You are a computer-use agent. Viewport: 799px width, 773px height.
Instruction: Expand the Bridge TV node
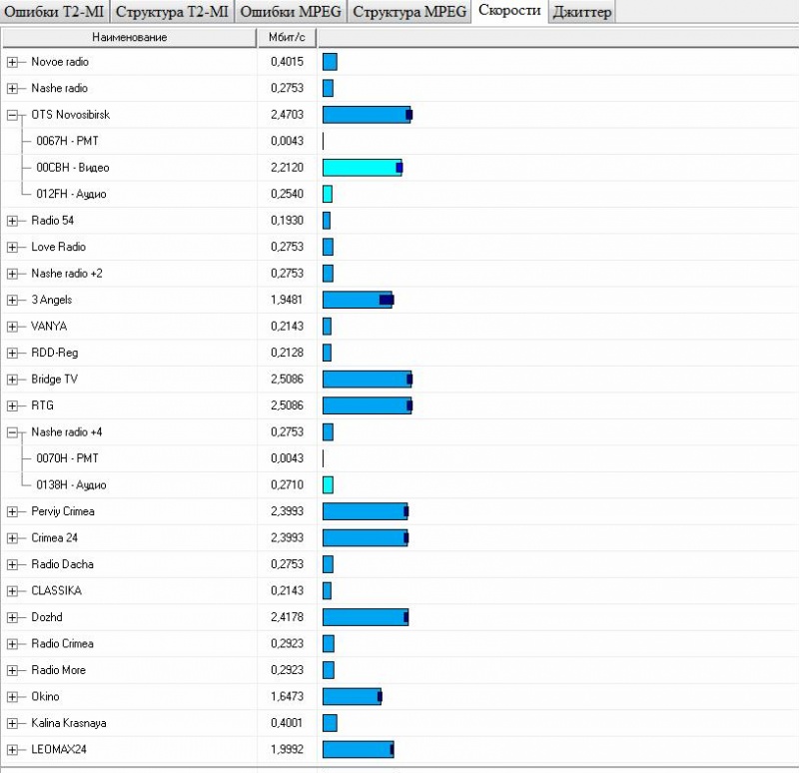click(13, 380)
